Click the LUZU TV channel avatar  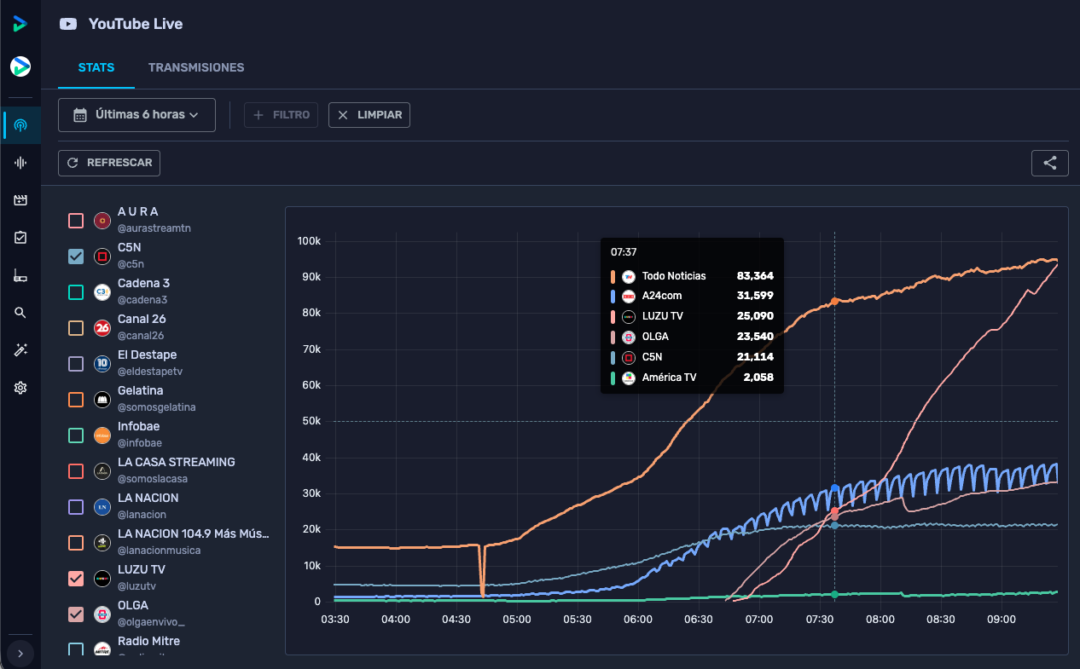point(102,579)
